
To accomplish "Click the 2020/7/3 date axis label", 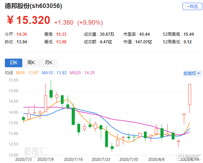I will pos(23,160).
